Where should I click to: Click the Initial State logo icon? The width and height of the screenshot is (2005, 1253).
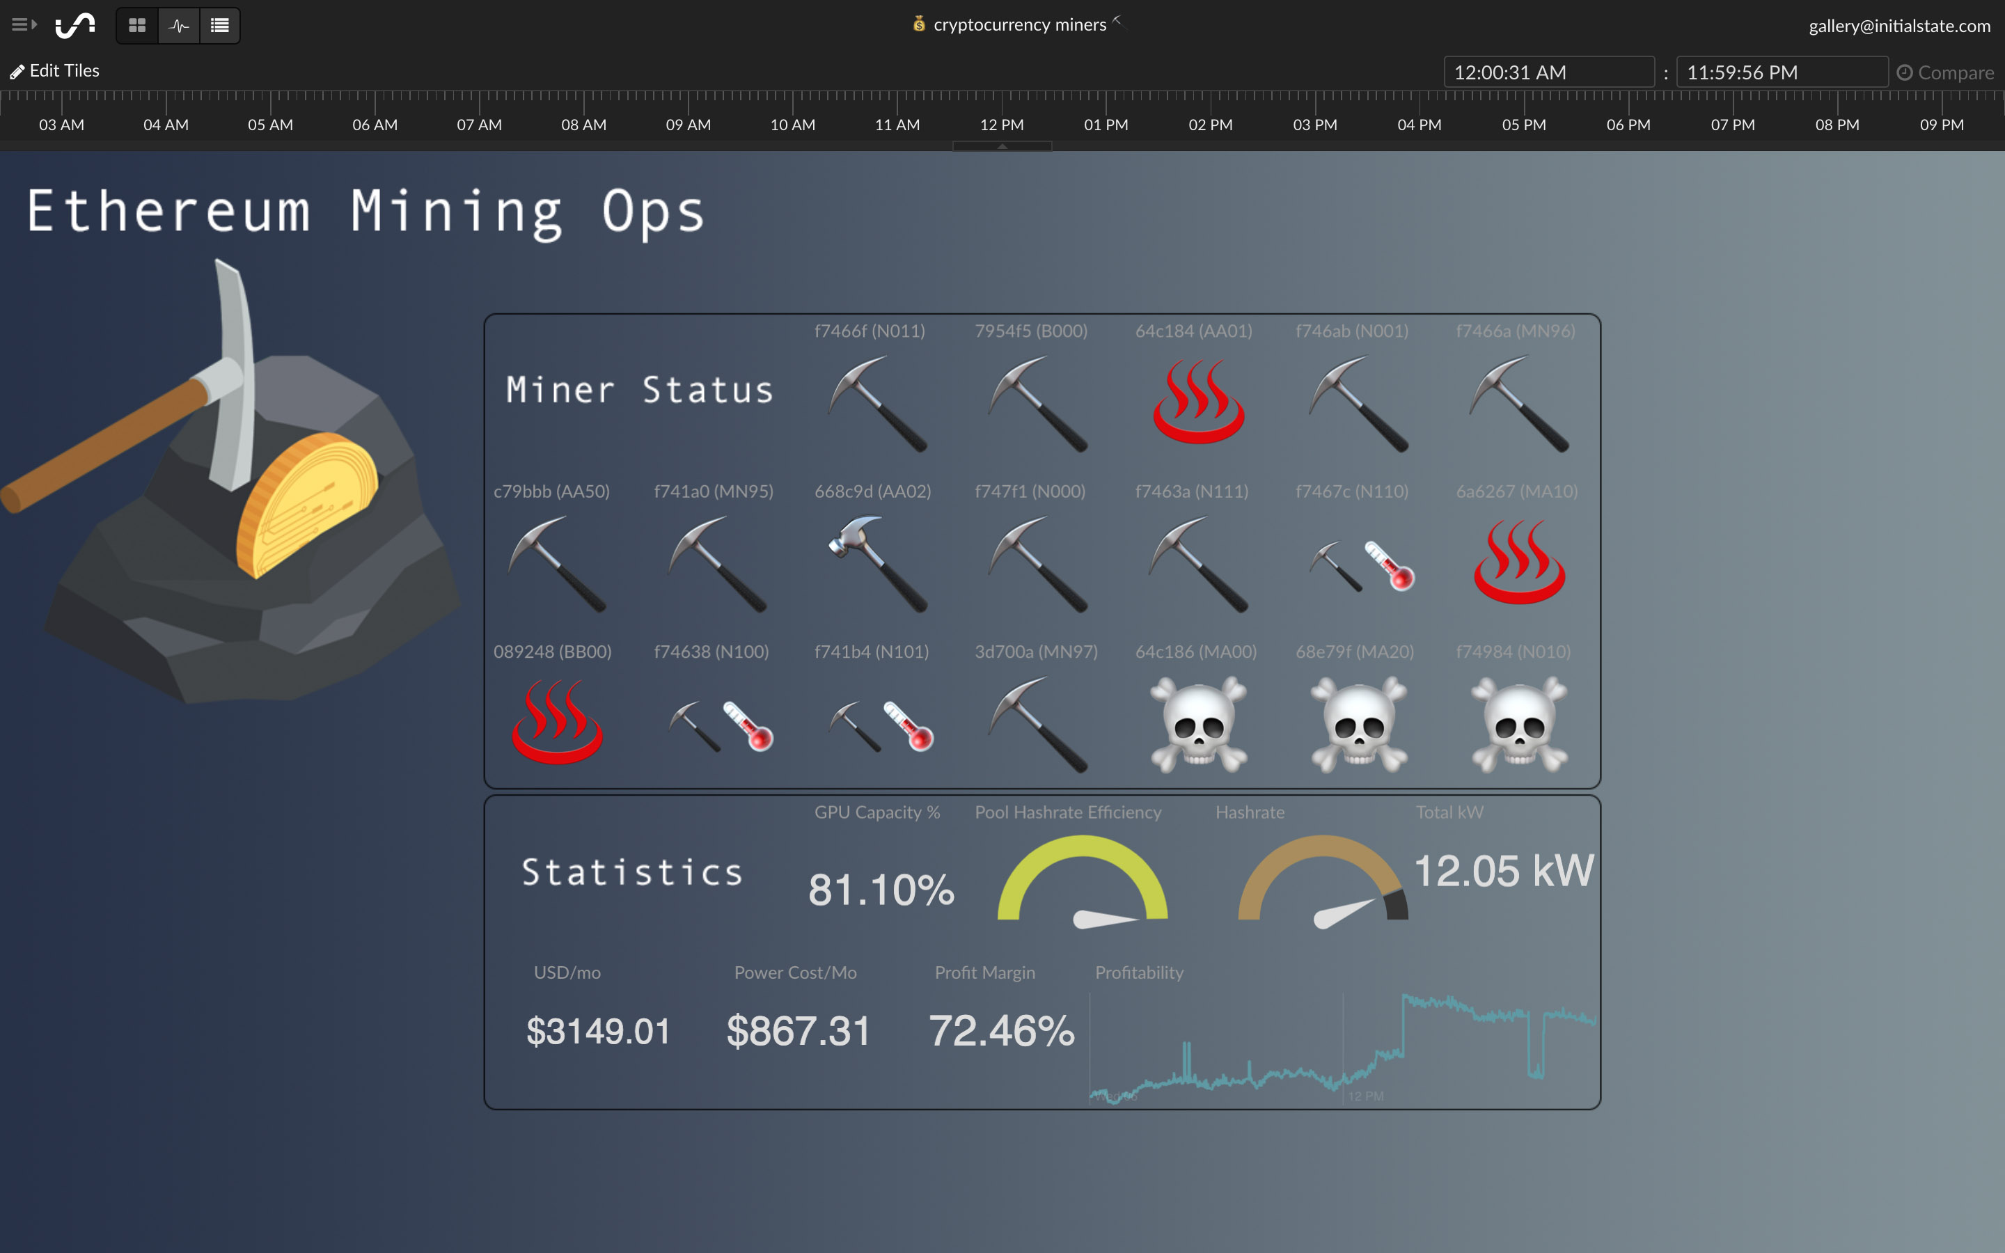tap(75, 25)
